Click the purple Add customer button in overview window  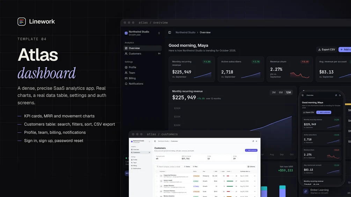[x=345, y=50]
